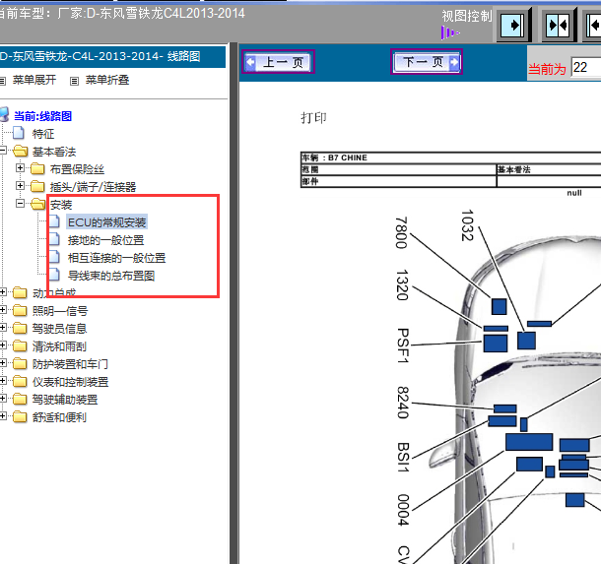Click the right-arrow view control icon
This screenshot has width=601, height=564.
tap(513, 26)
